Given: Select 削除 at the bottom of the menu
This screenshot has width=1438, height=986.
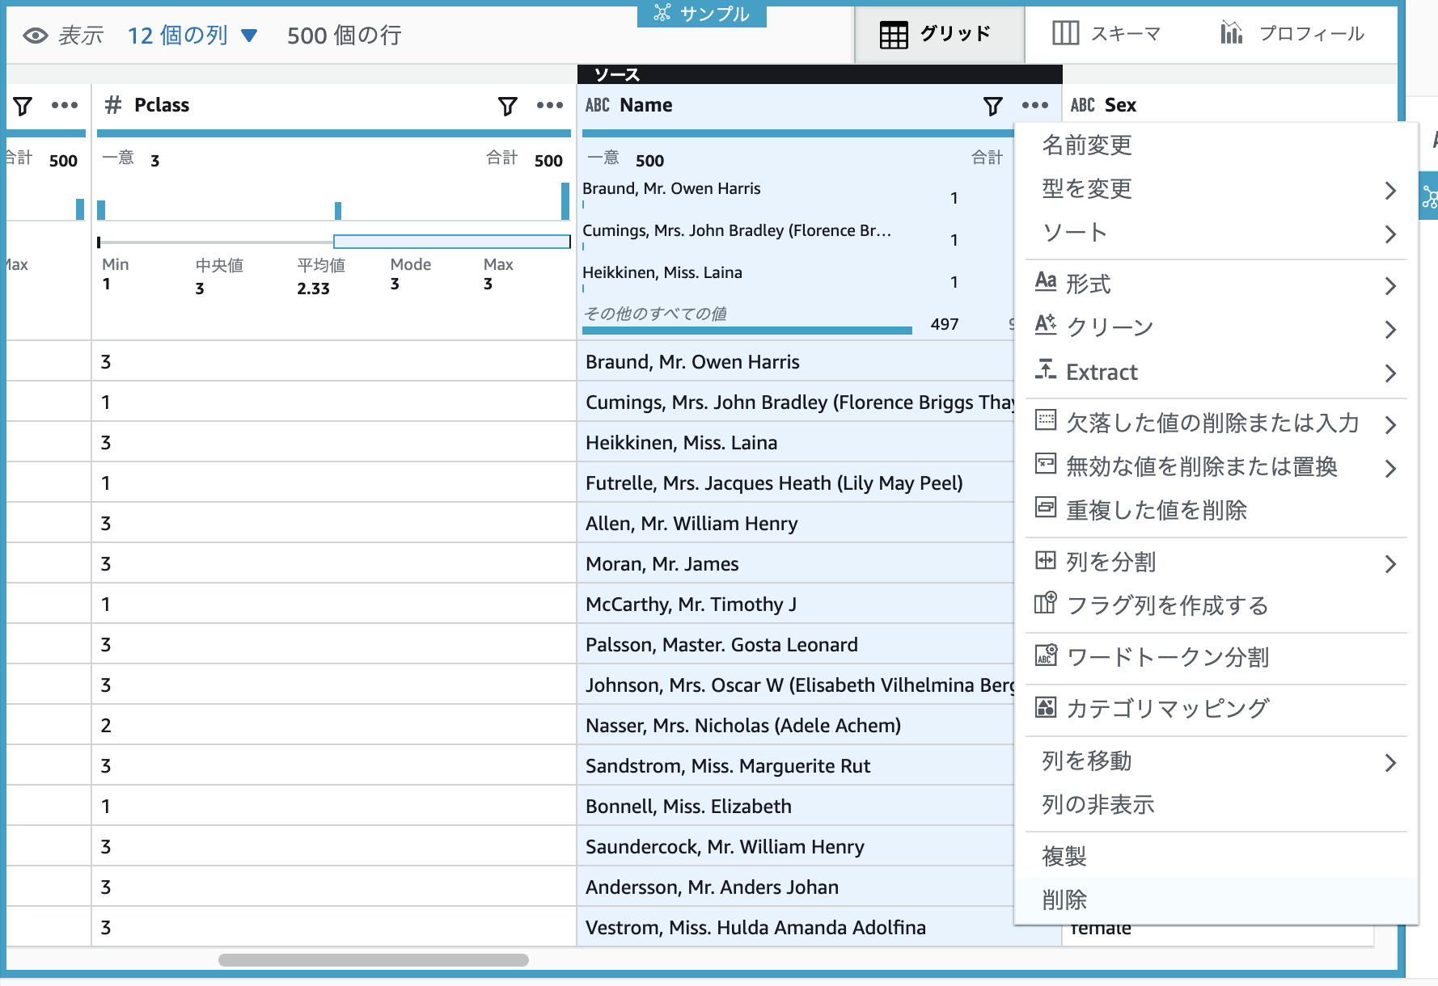Looking at the screenshot, I should pos(1062,900).
